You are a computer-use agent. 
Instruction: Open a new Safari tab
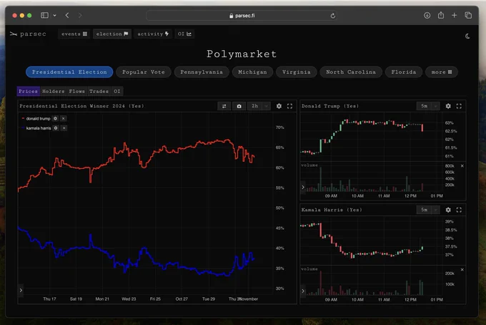[x=454, y=15]
